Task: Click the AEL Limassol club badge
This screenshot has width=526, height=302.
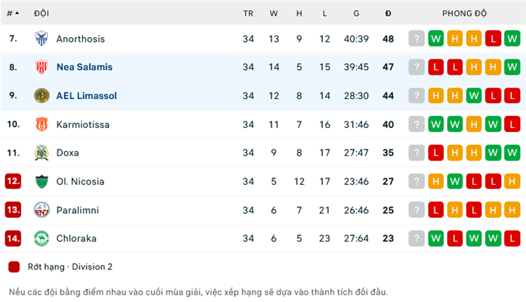Action: [42, 96]
